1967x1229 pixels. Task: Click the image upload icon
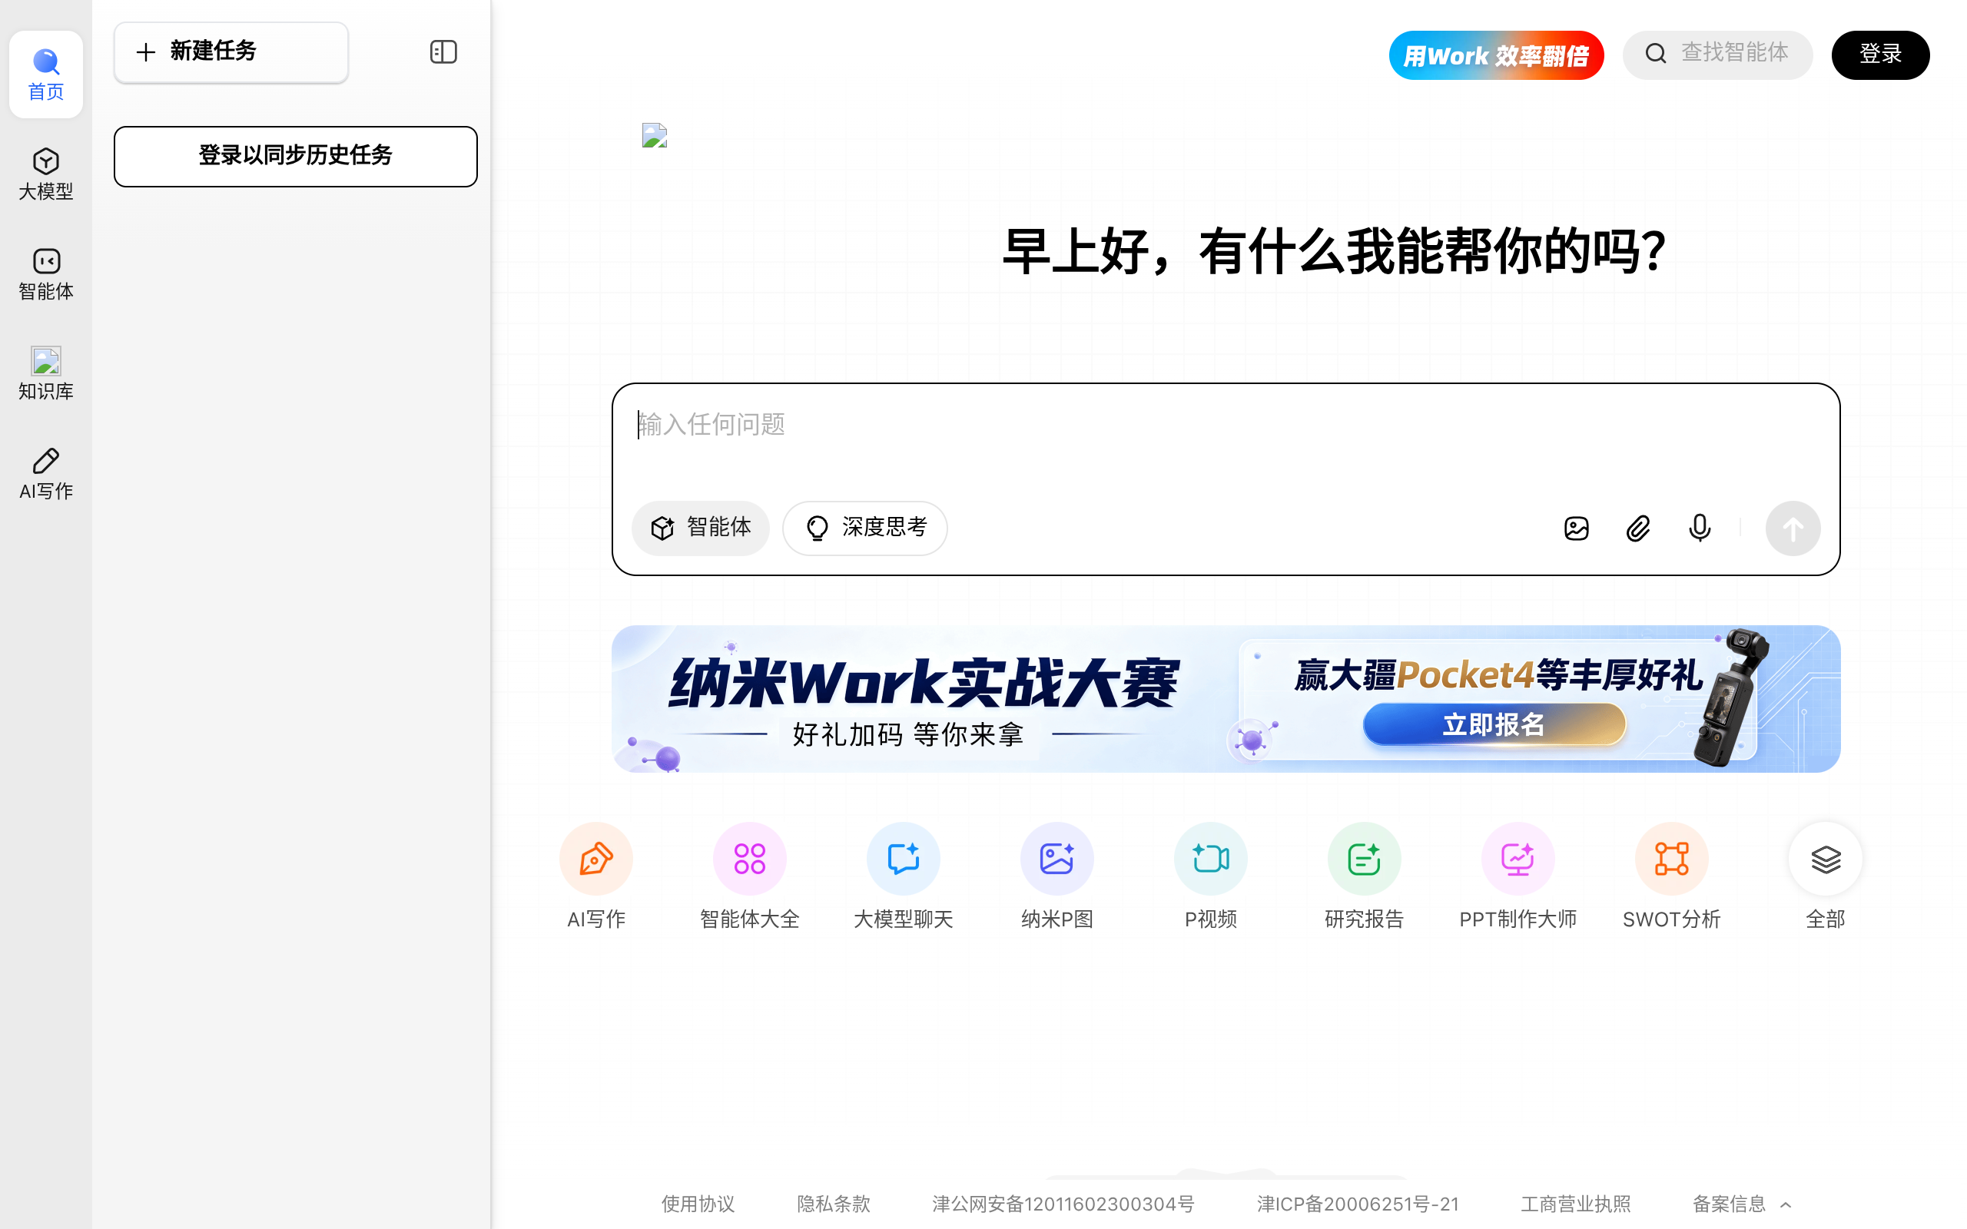click(x=1576, y=528)
